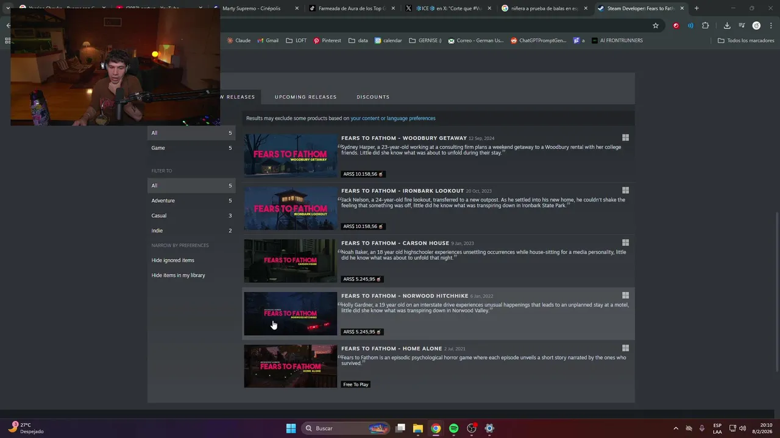This screenshot has height=438, width=780.
Task: Open the data bookmarks folder
Action: (x=358, y=41)
